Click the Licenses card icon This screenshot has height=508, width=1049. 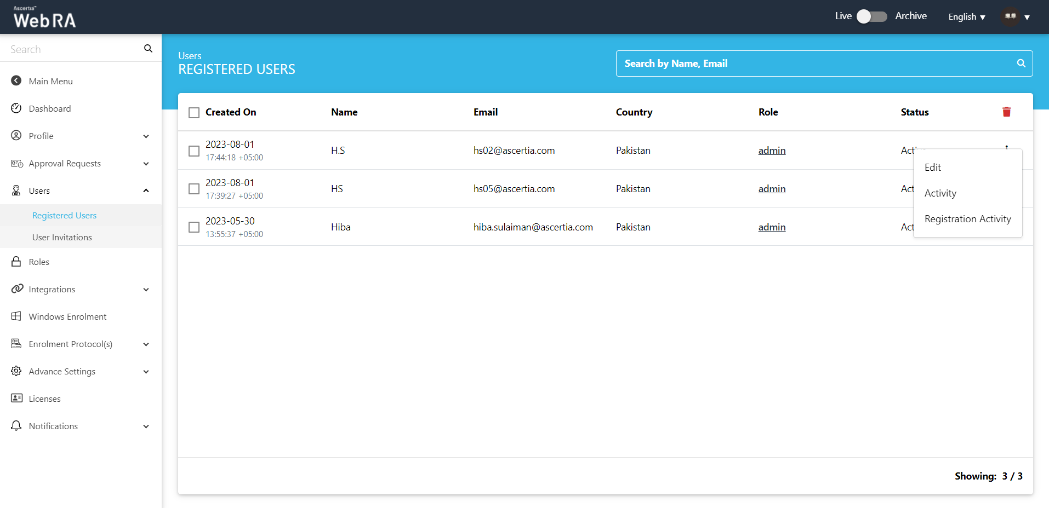pos(16,399)
